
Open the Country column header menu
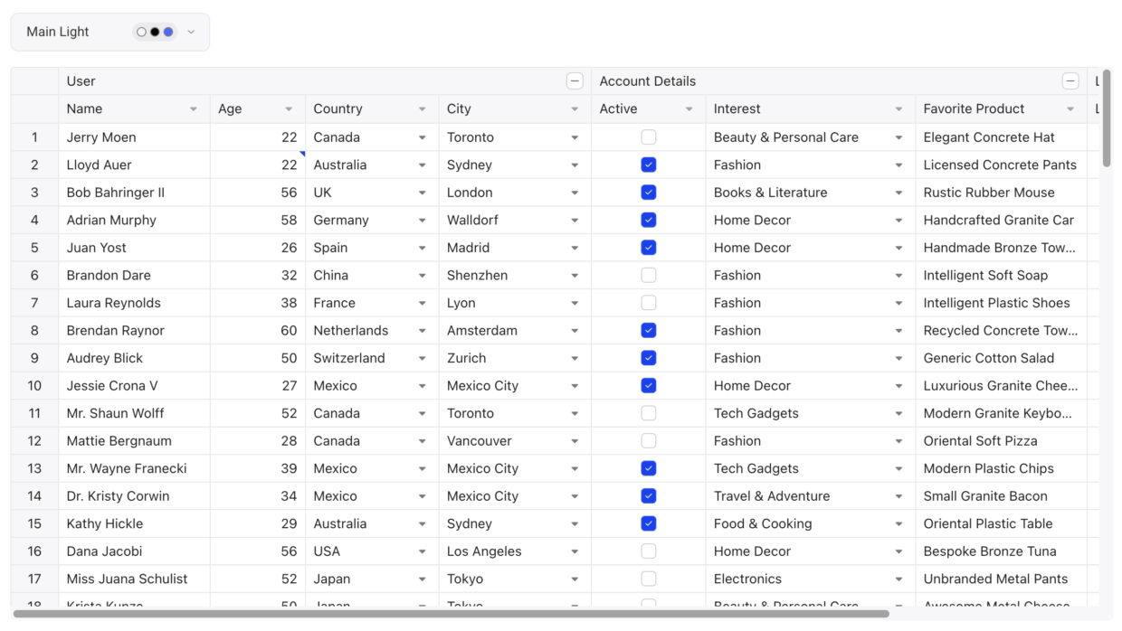click(x=423, y=109)
